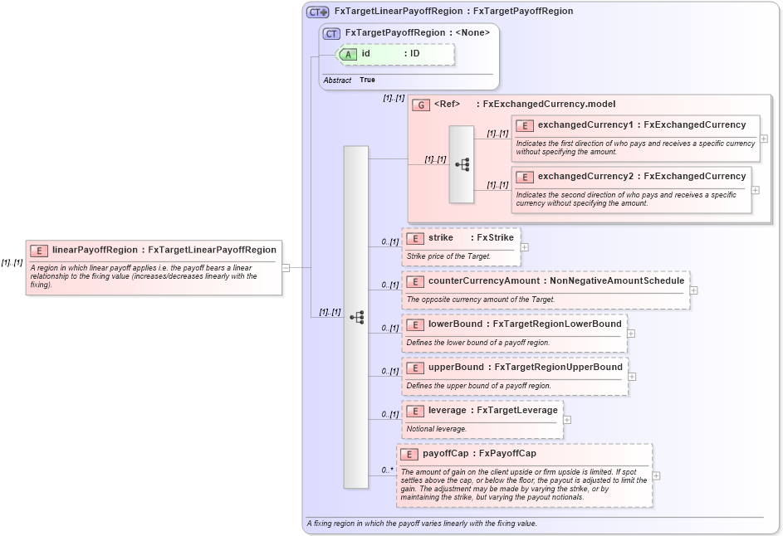The width and height of the screenshot is (783, 536).
Task: Select the payoffCap element icon
Action: pyautogui.click(x=409, y=454)
